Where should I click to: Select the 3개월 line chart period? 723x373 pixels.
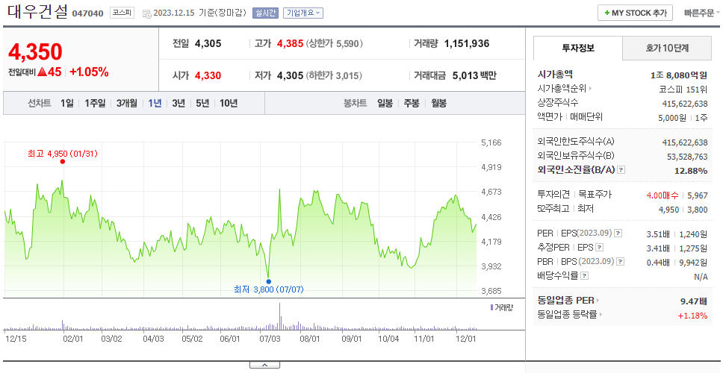click(x=127, y=103)
